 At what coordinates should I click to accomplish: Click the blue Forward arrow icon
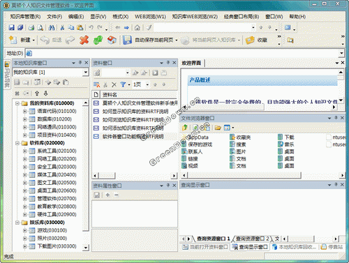126,28
